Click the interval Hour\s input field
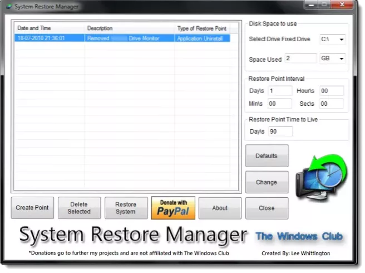Image resolution: width=365 pixels, height=273 pixels. click(332, 90)
